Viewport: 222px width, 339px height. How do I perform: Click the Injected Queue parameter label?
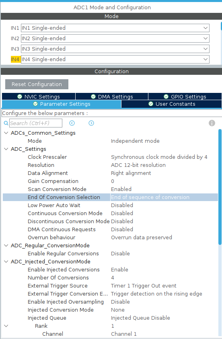click(x=47, y=318)
